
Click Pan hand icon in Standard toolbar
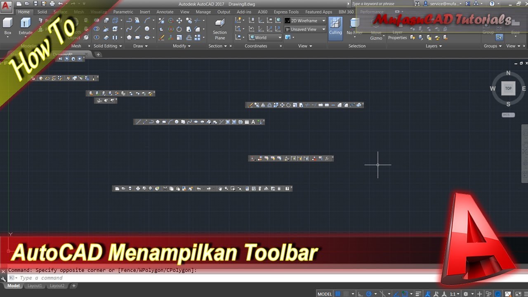pos(220,189)
